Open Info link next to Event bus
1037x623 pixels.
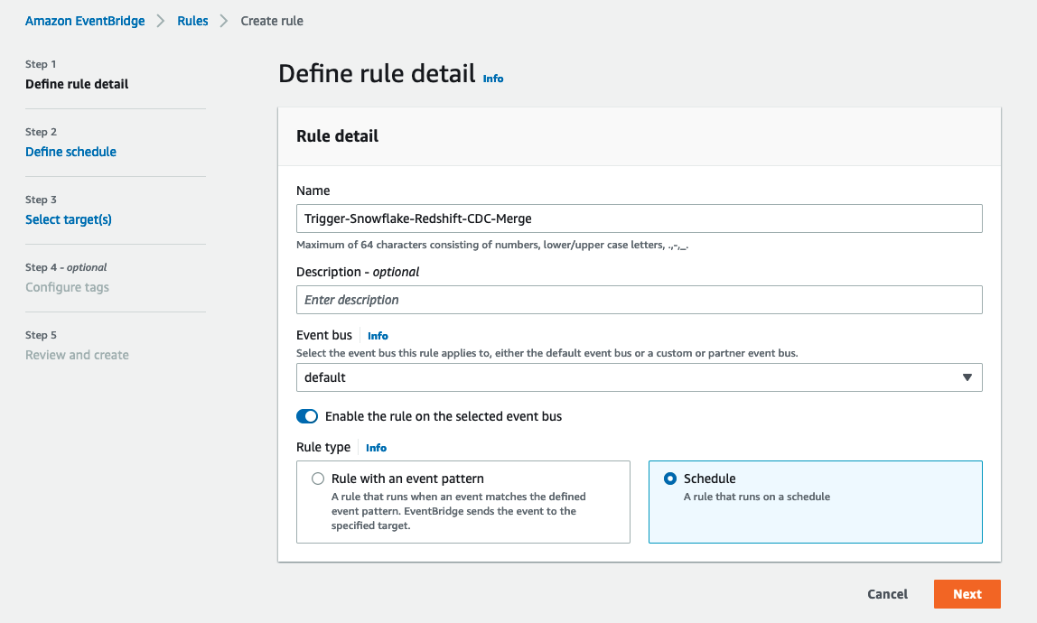(378, 336)
